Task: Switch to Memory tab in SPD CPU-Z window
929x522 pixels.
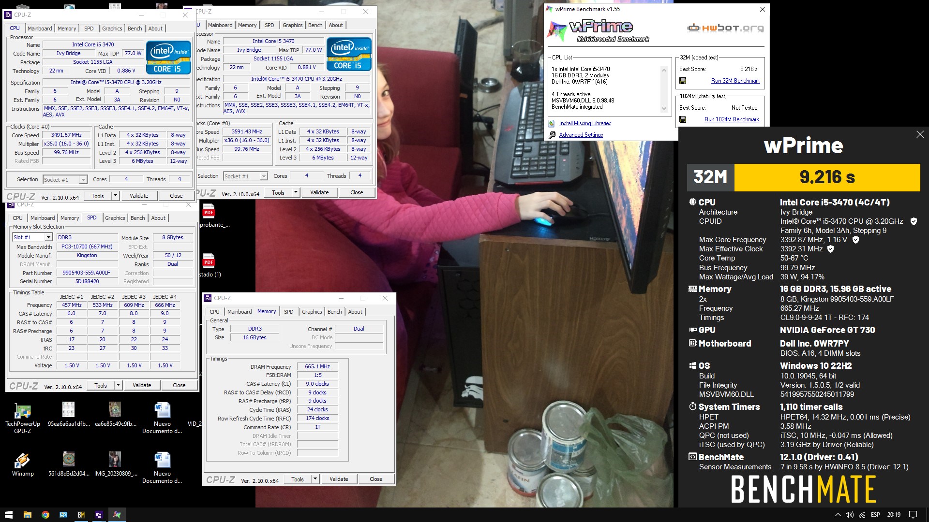Action: [x=70, y=218]
